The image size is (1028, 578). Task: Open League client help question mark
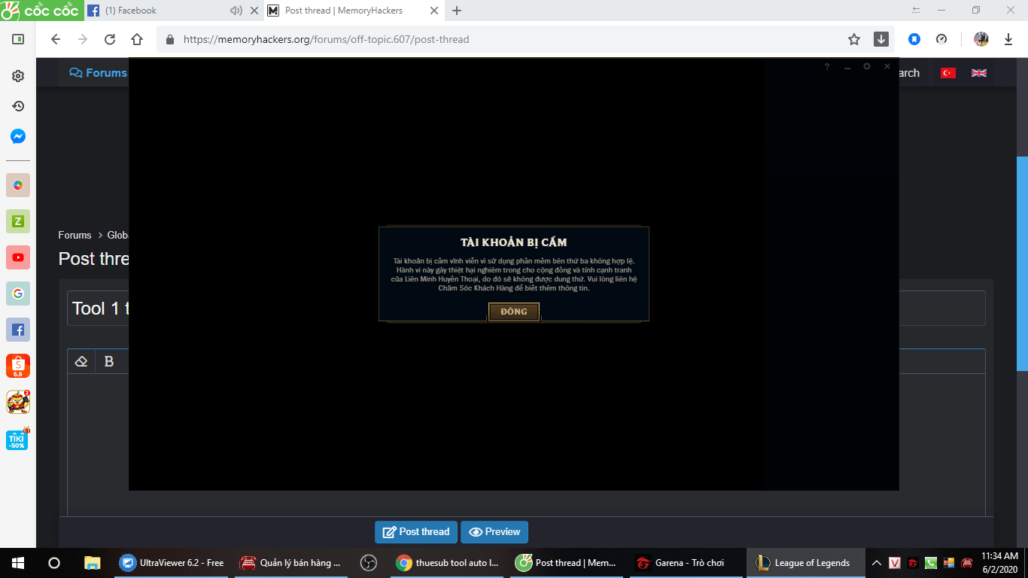coord(827,67)
